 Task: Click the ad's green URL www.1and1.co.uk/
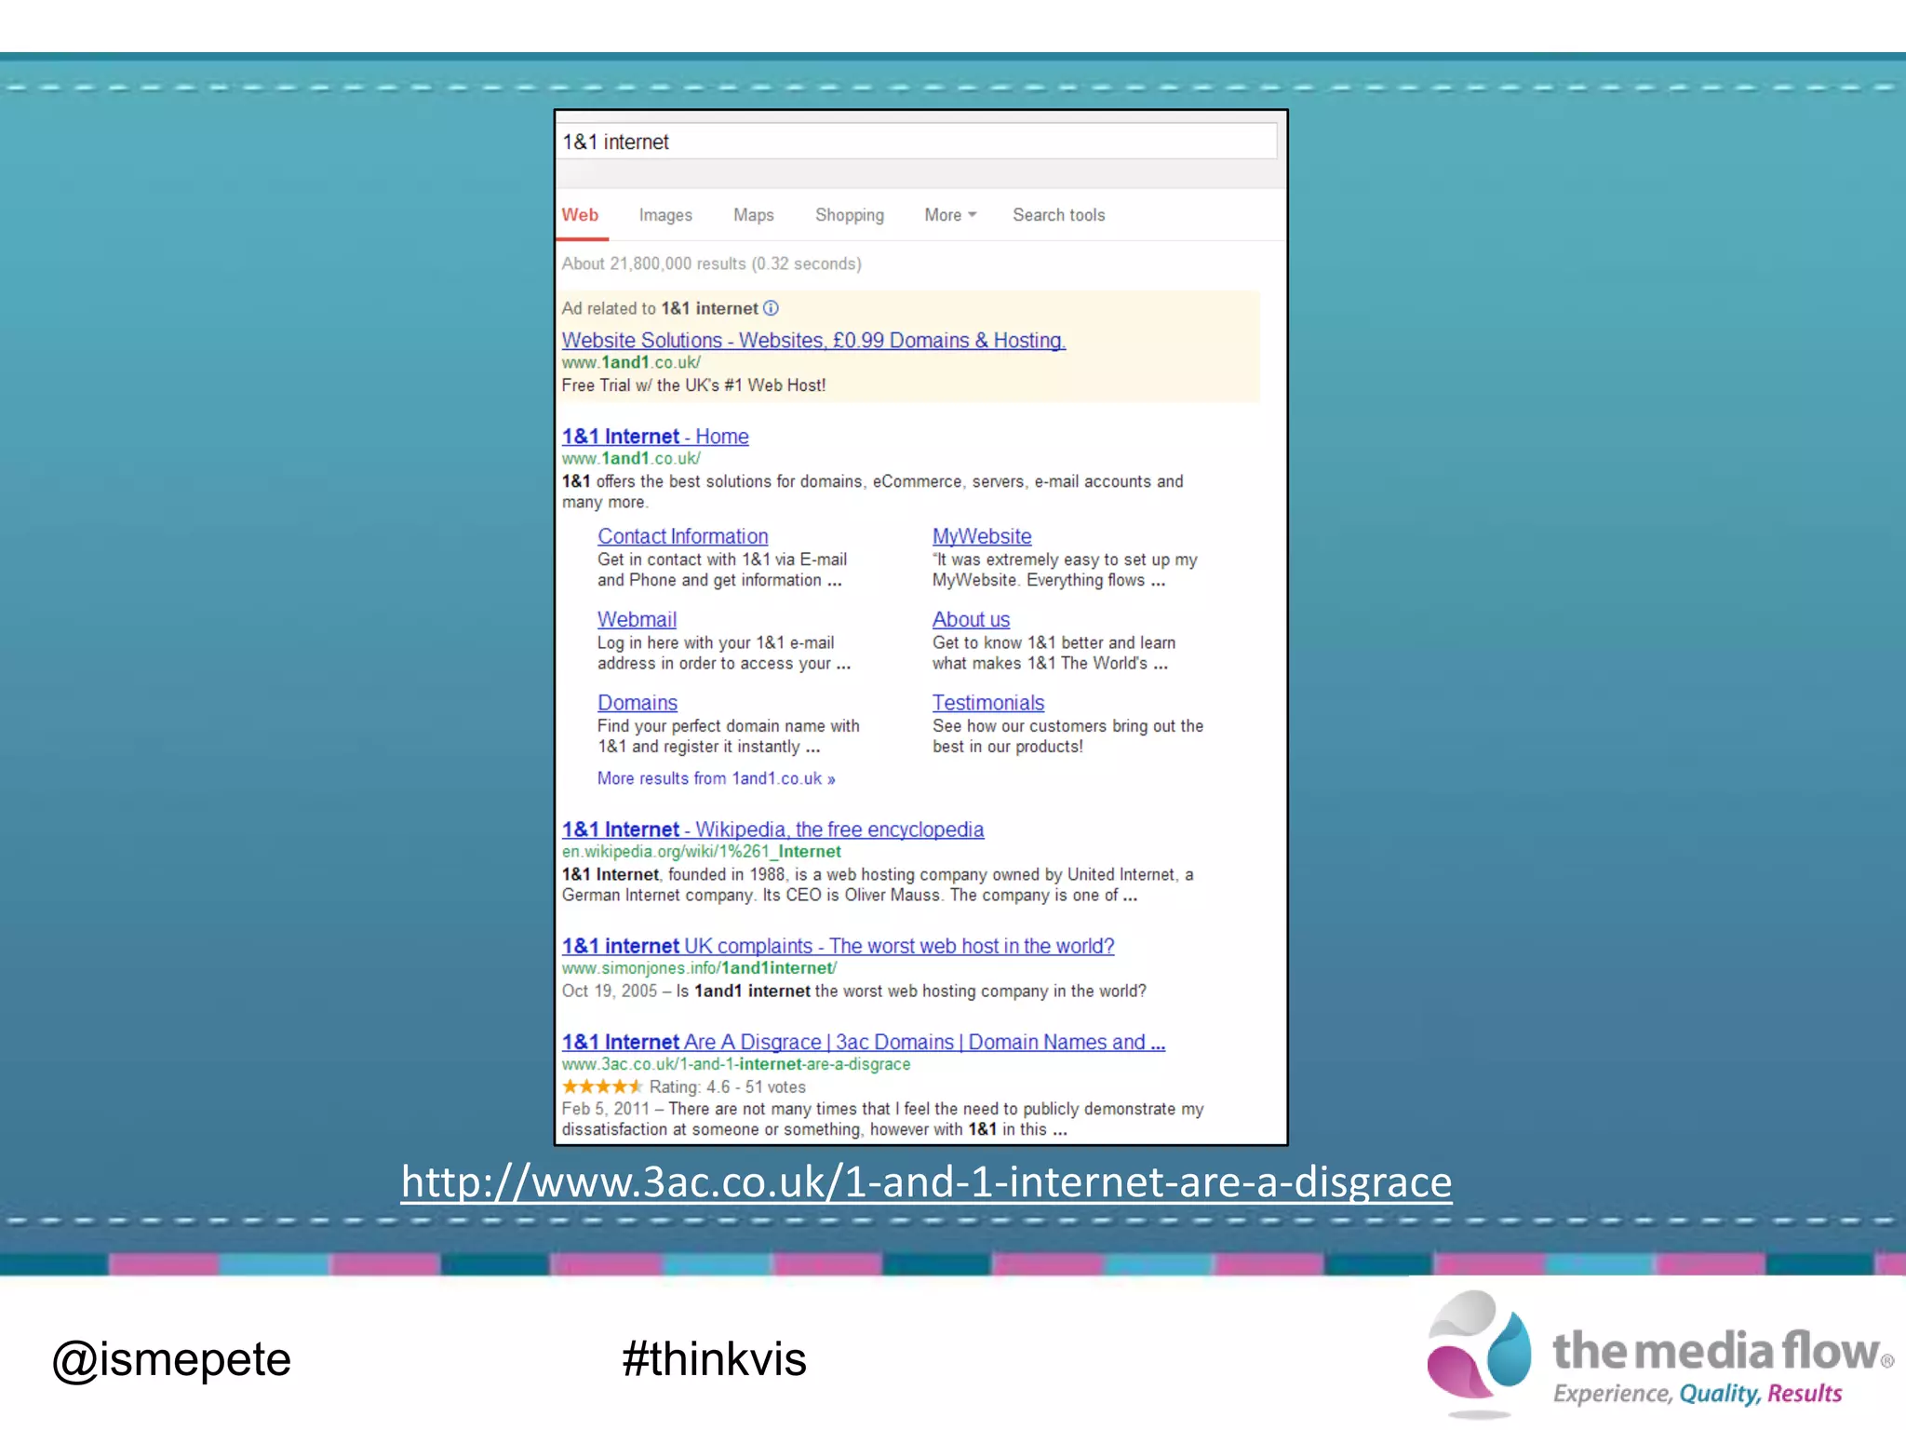coord(631,362)
